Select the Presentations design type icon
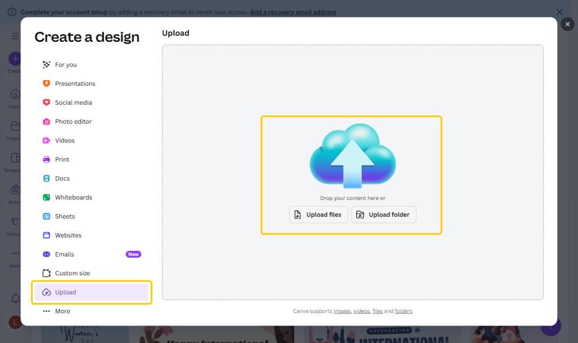 (46, 83)
